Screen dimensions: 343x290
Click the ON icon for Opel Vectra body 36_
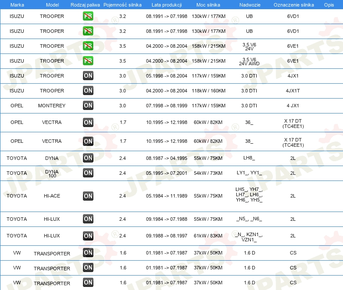click(88, 122)
